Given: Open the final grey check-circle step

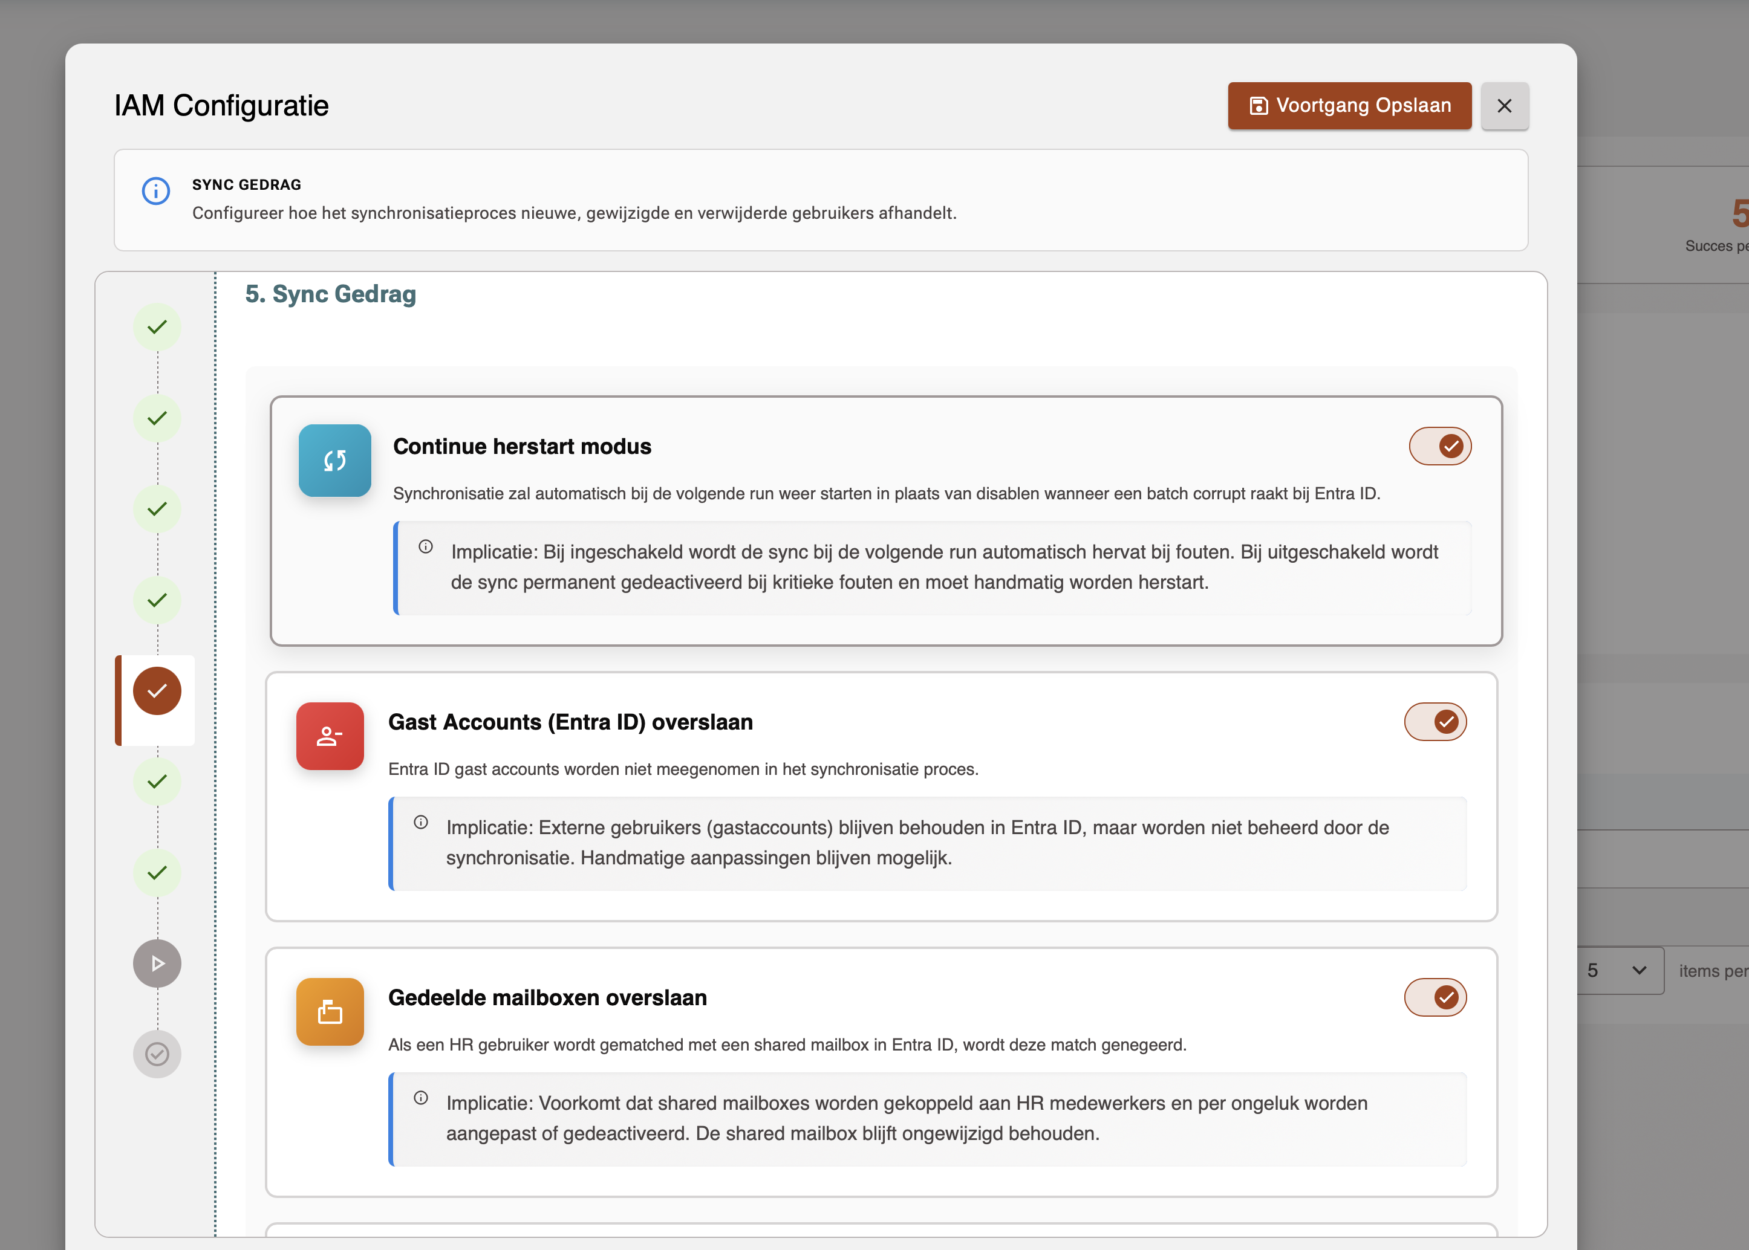Looking at the screenshot, I should pyautogui.click(x=157, y=1055).
